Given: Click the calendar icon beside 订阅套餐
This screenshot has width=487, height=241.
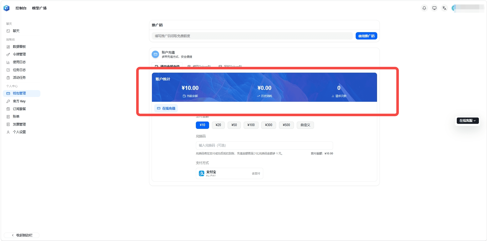Looking at the screenshot, I should point(8,109).
